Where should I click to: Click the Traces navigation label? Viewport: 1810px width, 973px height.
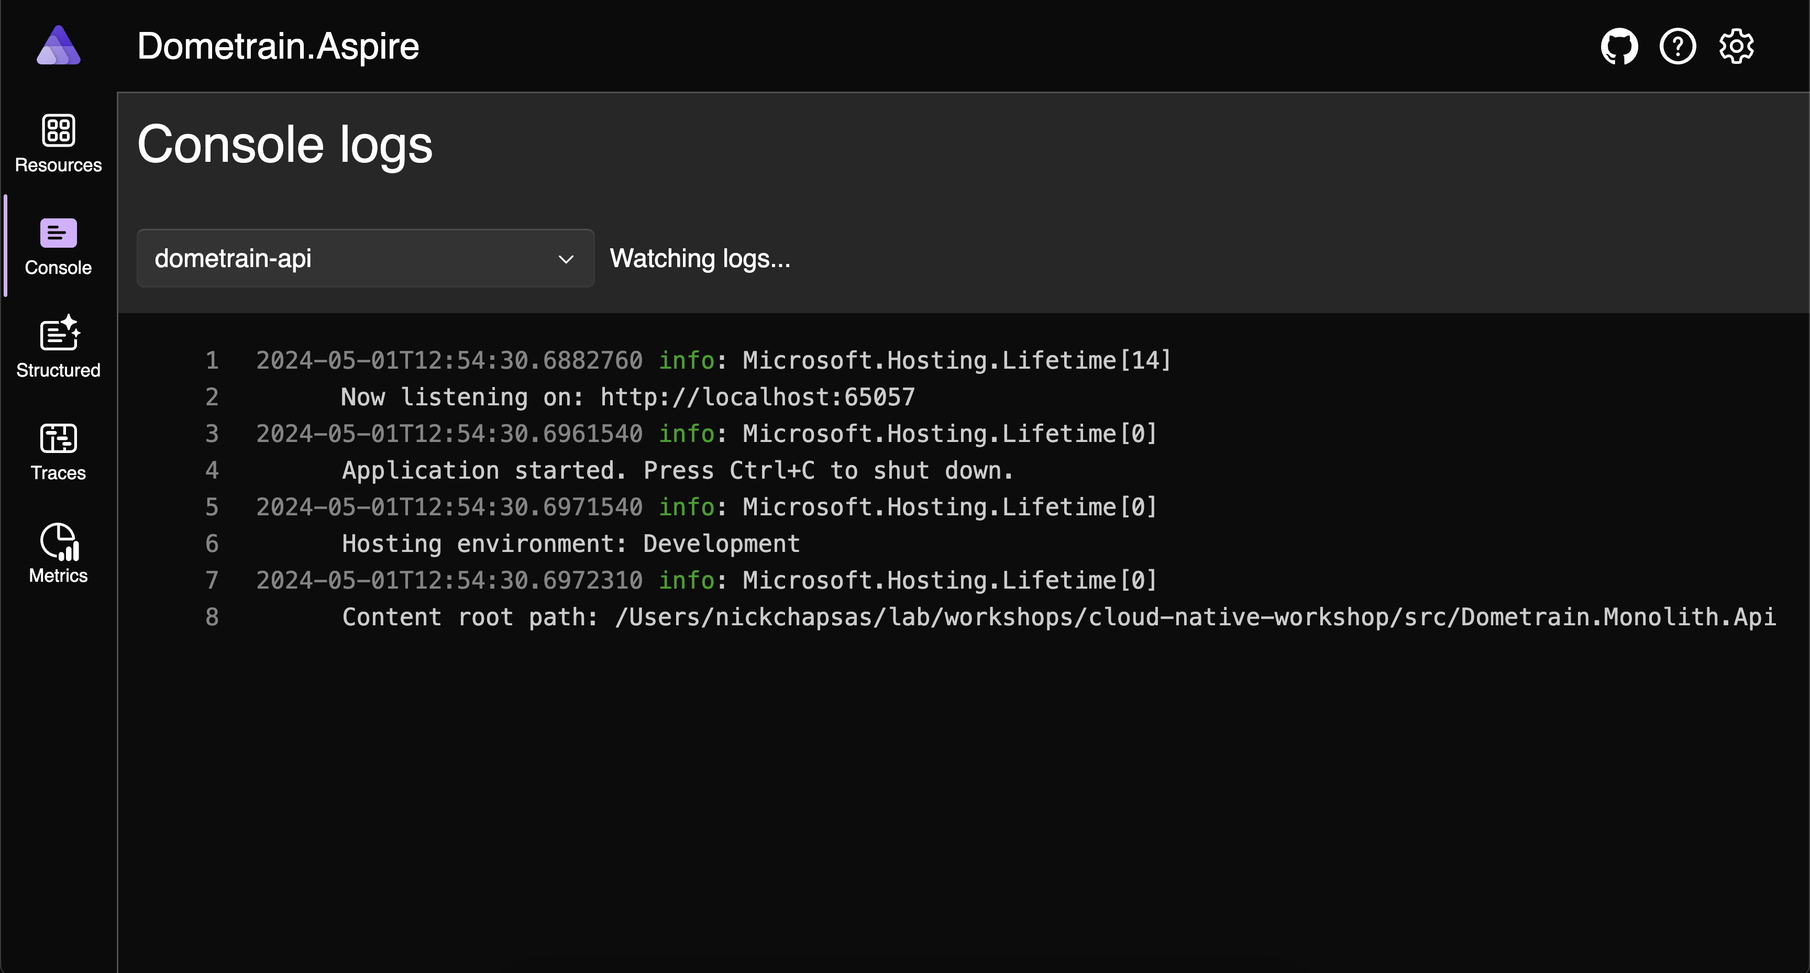tap(58, 473)
